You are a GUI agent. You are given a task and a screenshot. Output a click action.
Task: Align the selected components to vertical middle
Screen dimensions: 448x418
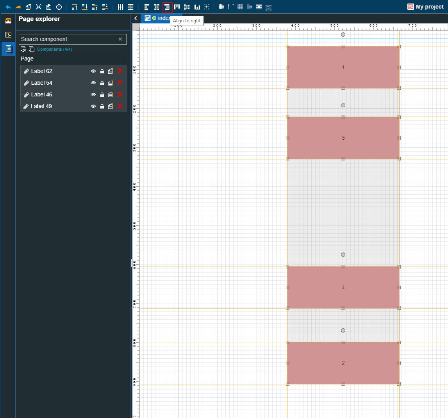coord(187,7)
